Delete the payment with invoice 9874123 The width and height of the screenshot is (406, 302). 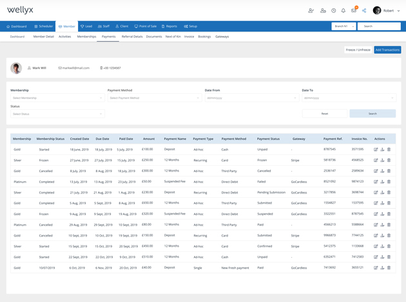point(389,182)
